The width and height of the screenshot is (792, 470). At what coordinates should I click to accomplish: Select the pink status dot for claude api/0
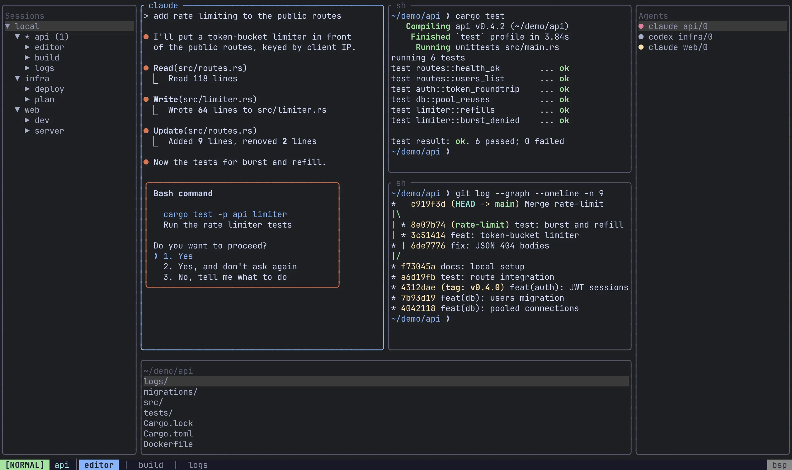[x=641, y=26]
